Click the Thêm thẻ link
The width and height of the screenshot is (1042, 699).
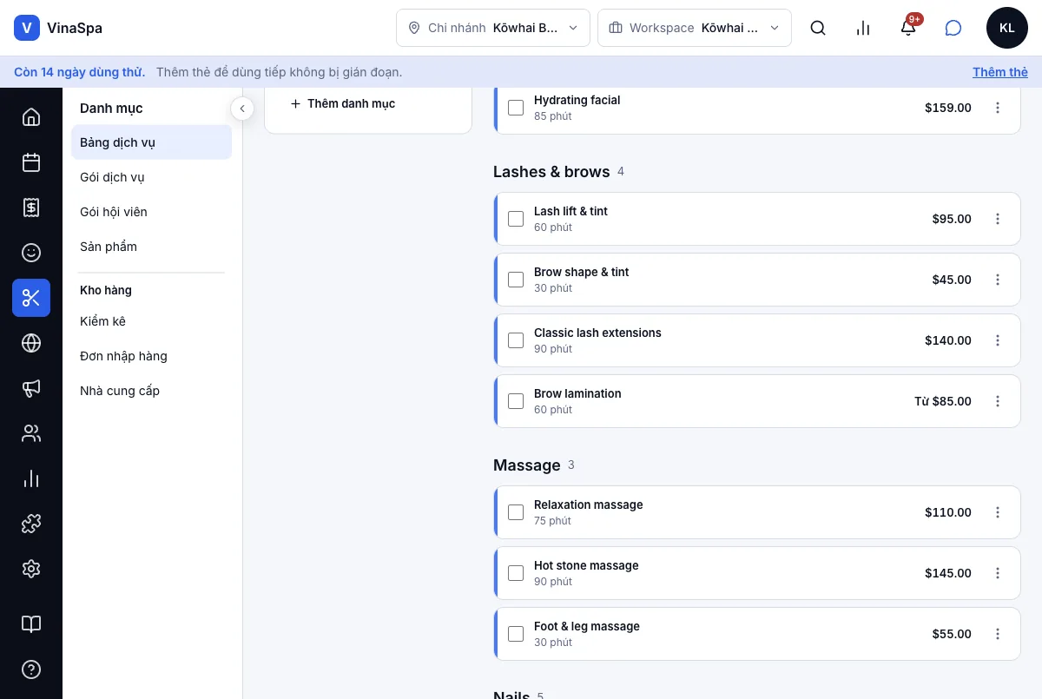(x=1000, y=72)
